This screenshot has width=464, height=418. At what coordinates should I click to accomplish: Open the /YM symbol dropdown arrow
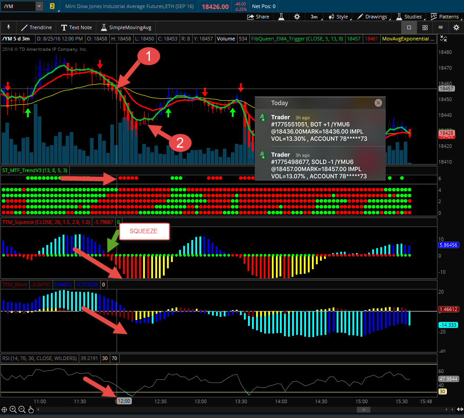[x=39, y=6]
